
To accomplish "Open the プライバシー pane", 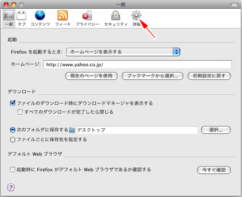I will click(88, 18).
